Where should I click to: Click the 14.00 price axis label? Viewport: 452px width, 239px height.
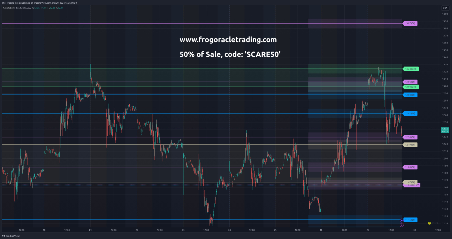point(445,14)
